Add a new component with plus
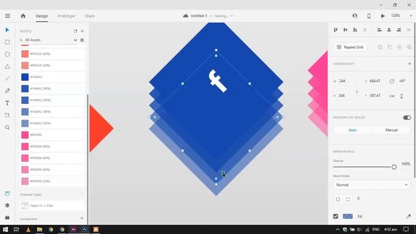Screen dimensions: 416x234 point(409,64)
